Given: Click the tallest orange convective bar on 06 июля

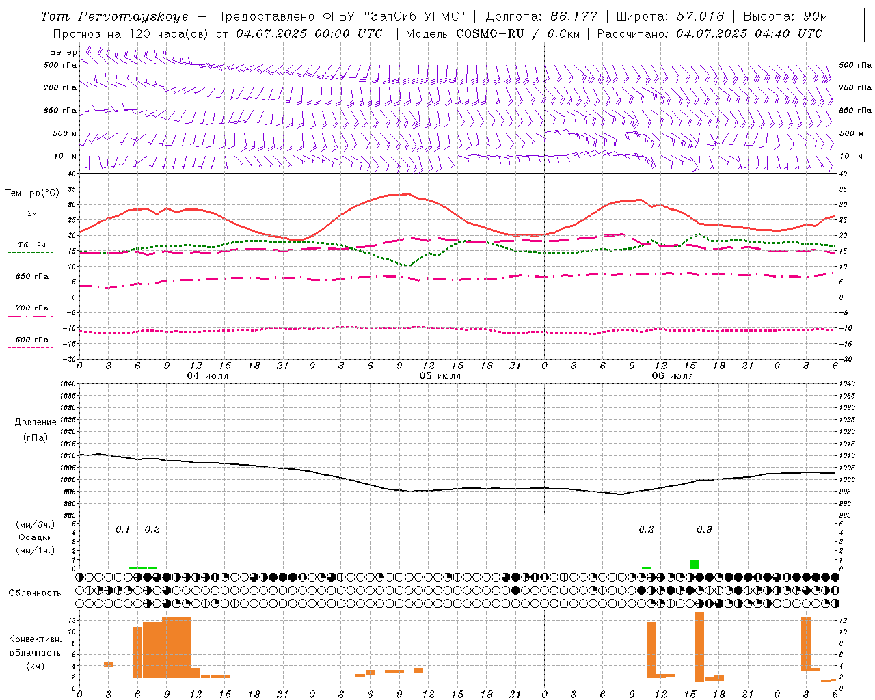Looking at the screenshot, I should (x=699, y=647).
